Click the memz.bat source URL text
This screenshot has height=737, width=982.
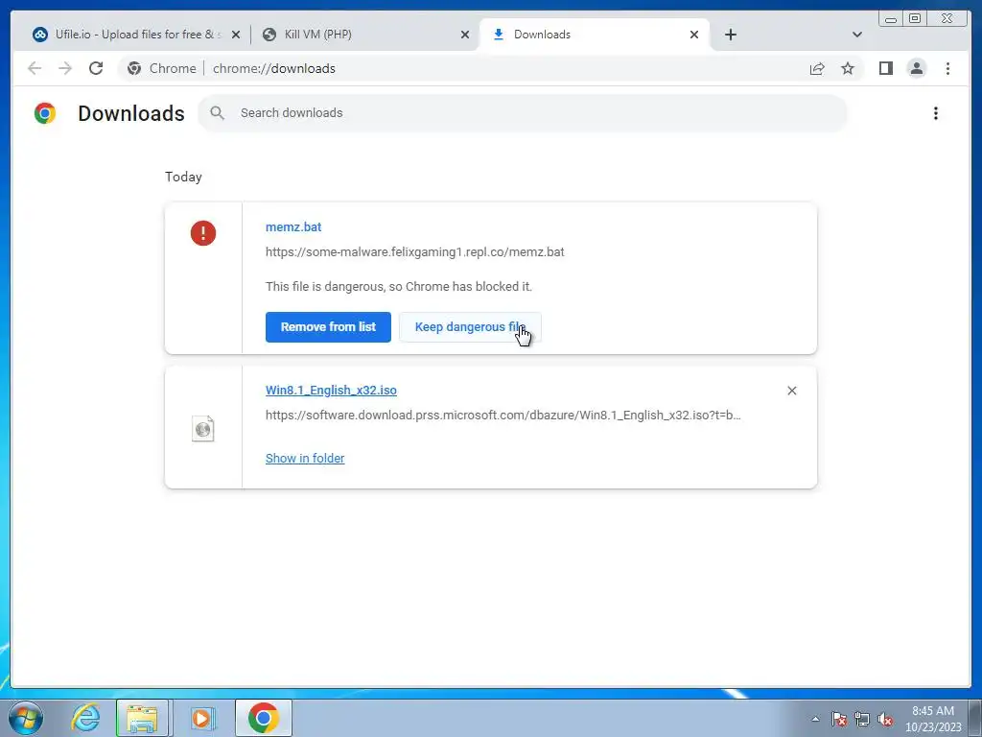pyautogui.click(x=414, y=252)
